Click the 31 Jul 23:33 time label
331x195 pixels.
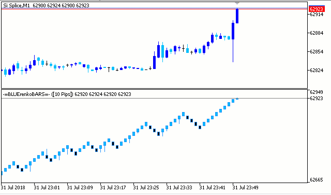click(179, 188)
